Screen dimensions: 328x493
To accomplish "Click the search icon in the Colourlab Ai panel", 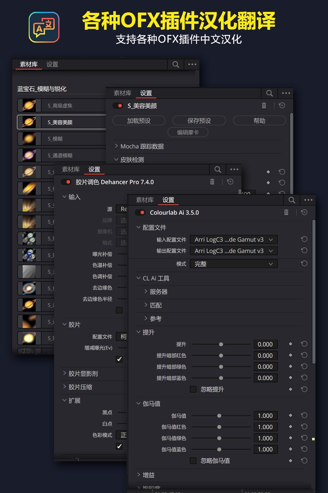I will click(292, 200).
